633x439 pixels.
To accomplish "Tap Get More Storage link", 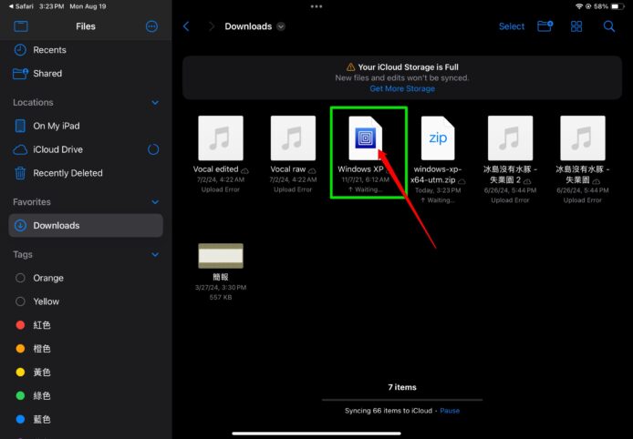I will 402,88.
